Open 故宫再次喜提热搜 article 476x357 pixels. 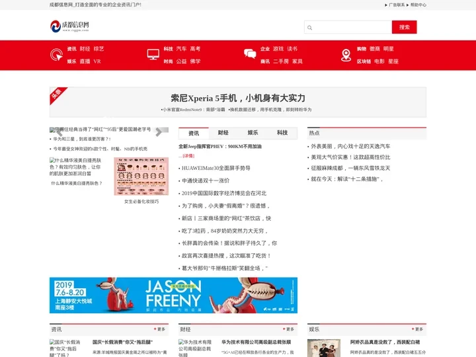click(x=226, y=256)
